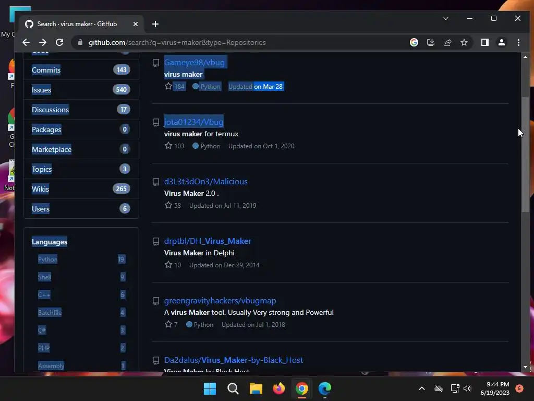Filter search results by Users
Screen dimensions: 534x401
[x=81, y=209]
